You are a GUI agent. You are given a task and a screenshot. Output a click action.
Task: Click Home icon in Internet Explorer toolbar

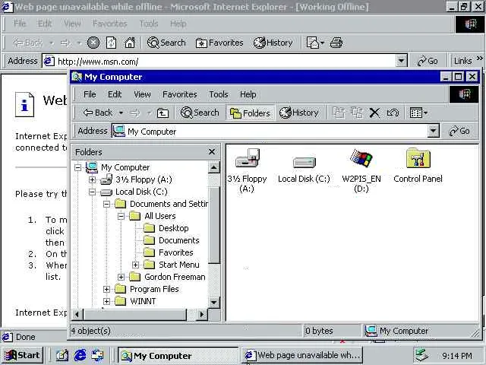point(130,43)
